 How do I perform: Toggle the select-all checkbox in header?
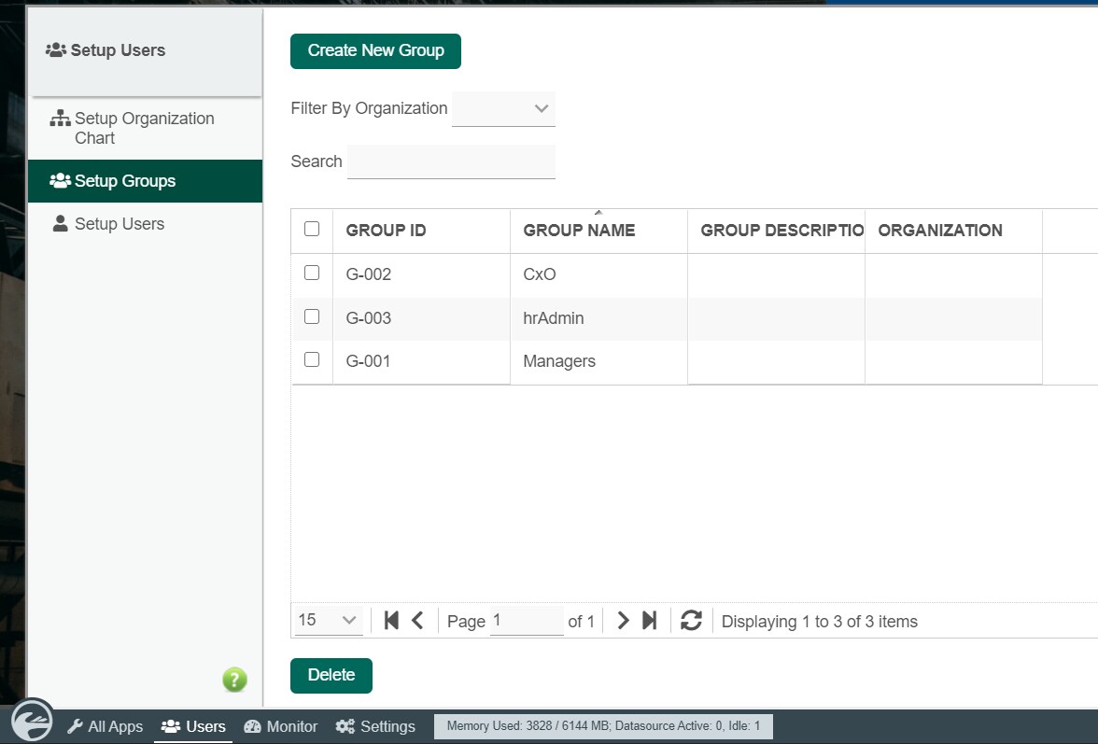(x=312, y=229)
